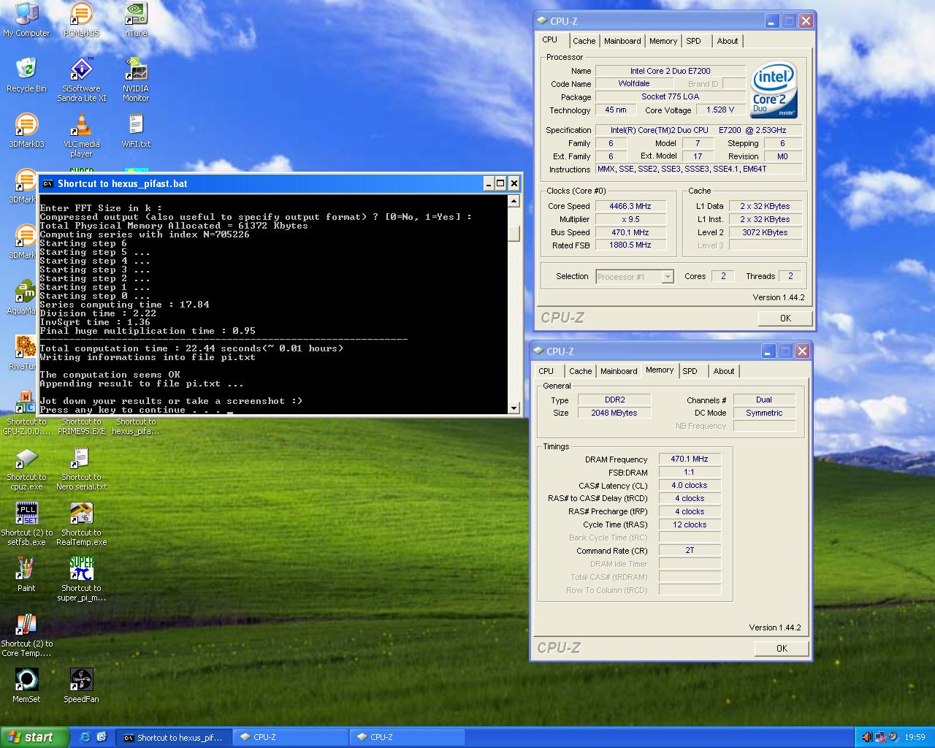Image resolution: width=935 pixels, height=748 pixels.
Task: Select the RealTemp.exe shortcut icon
Action: coord(81,524)
